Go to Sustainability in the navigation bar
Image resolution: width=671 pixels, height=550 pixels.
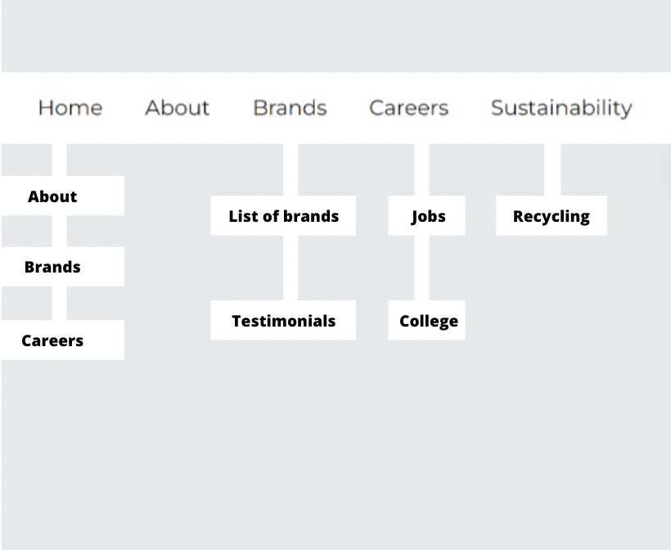pyautogui.click(x=561, y=108)
